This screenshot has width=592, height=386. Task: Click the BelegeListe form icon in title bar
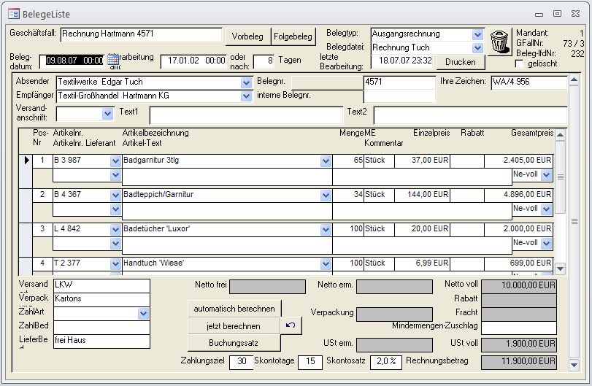pyautogui.click(x=14, y=14)
